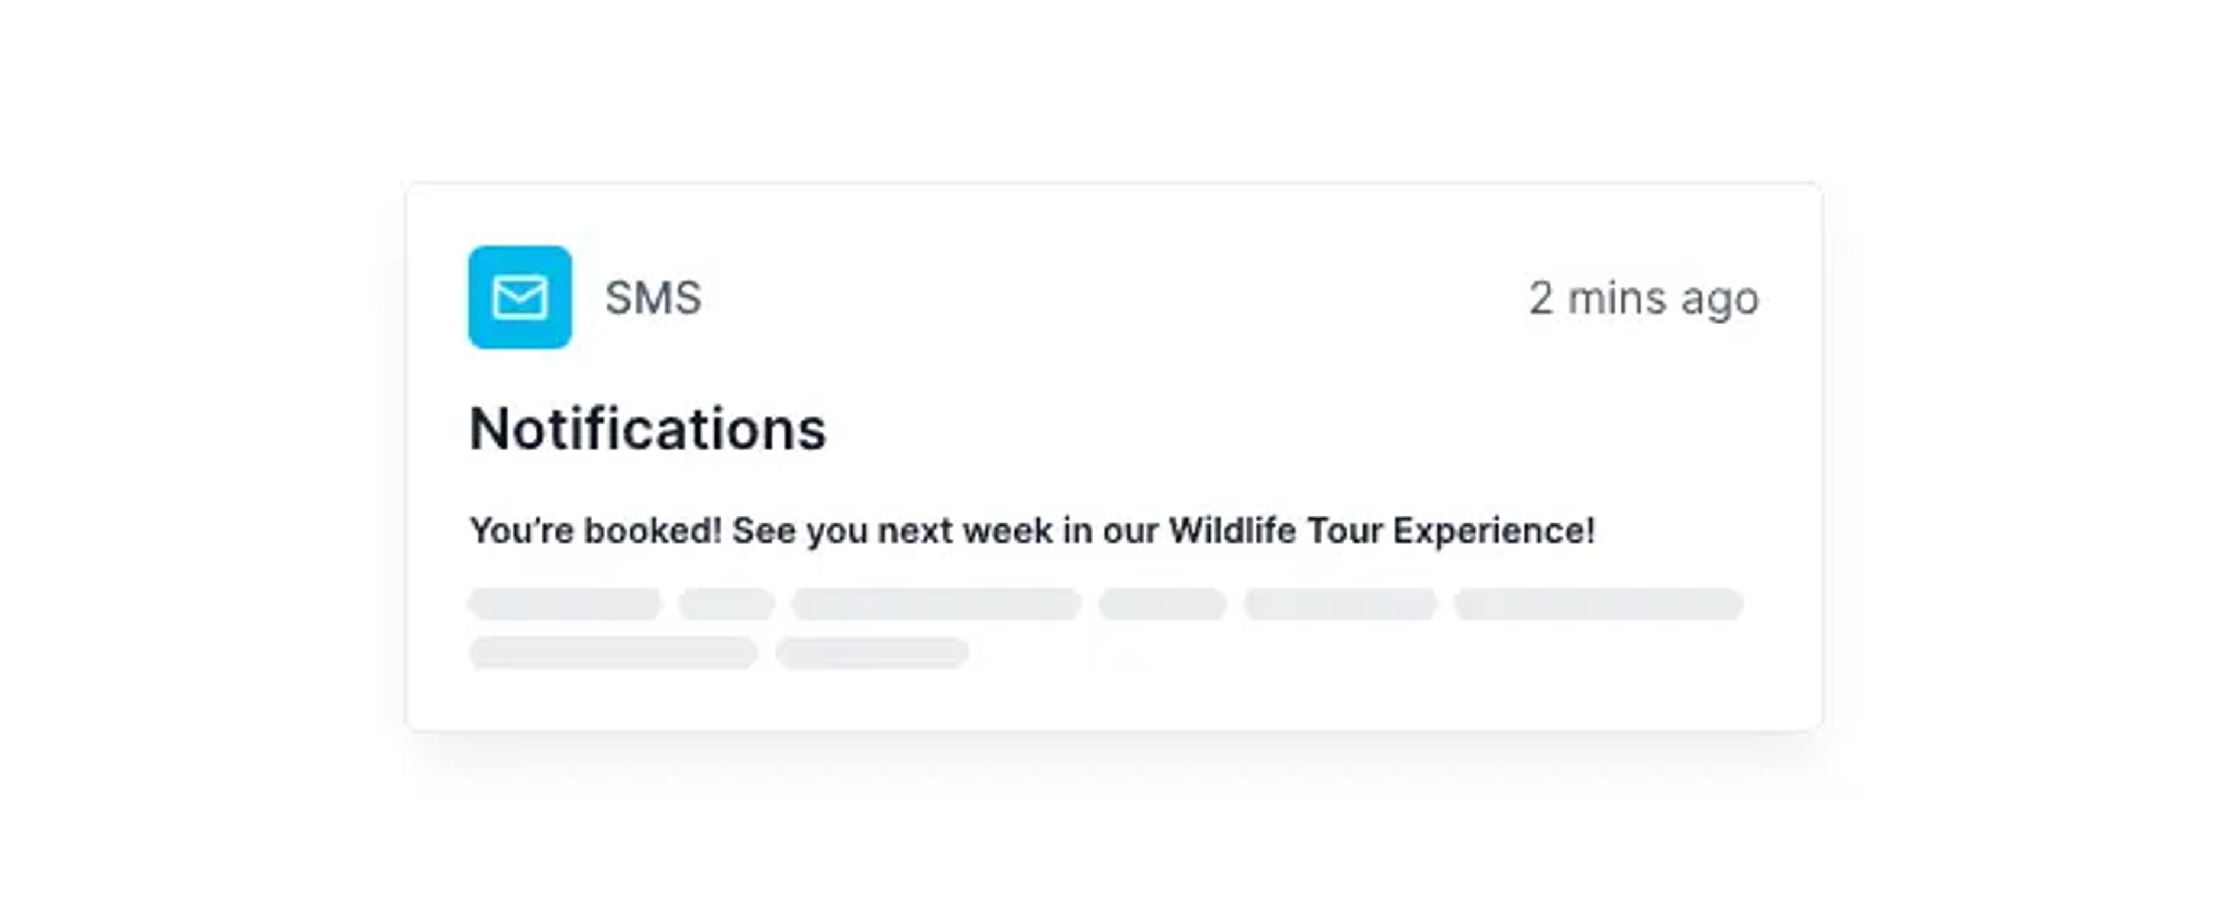Click the first placeholder bar in second row
The width and height of the screenshot is (2228, 914).
coord(614,653)
